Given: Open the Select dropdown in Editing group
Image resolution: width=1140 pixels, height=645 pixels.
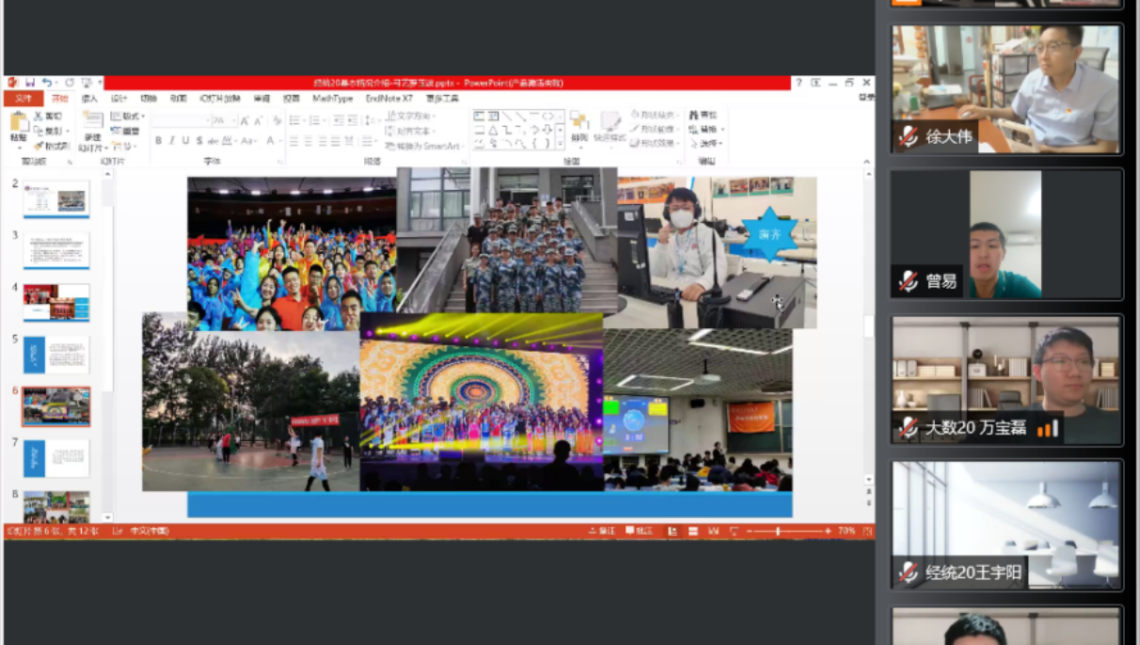Looking at the screenshot, I should click(707, 144).
